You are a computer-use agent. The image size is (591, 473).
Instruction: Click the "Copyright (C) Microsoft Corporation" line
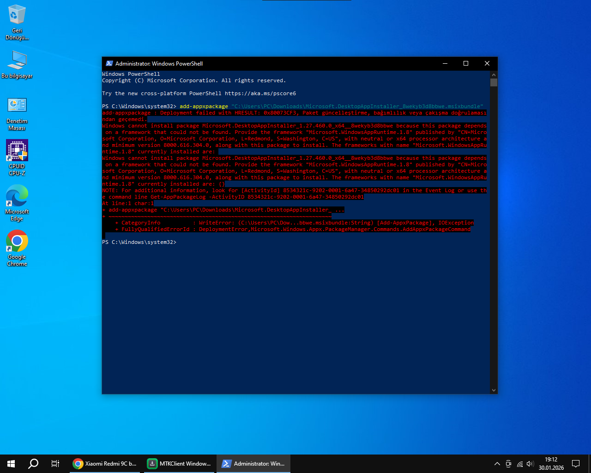pyautogui.click(x=194, y=80)
